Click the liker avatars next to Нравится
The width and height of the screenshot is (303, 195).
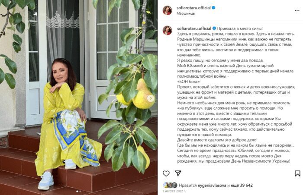[x=170, y=185]
